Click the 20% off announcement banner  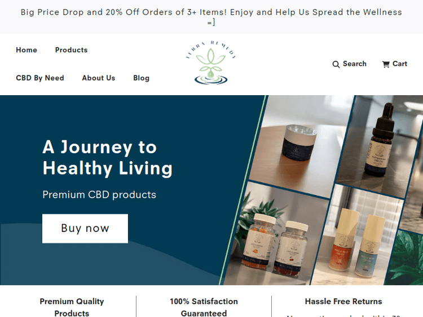point(211,17)
